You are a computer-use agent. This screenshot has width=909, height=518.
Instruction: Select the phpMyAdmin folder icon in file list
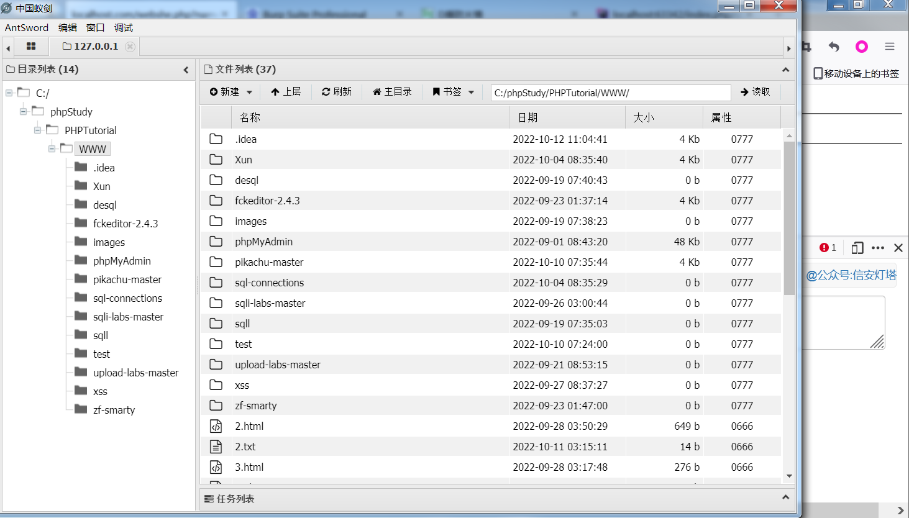coord(216,242)
